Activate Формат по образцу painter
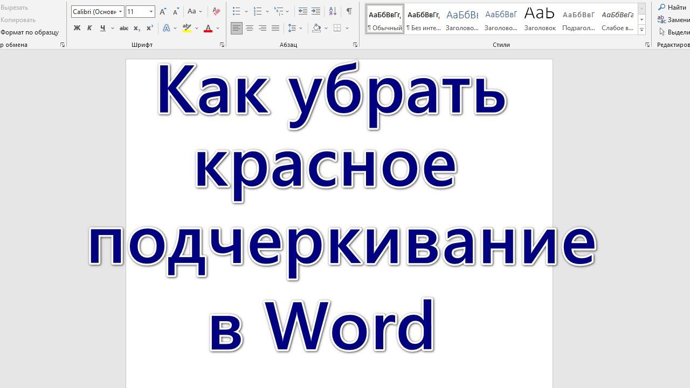Viewport: 690px width, 388px height. coord(30,32)
